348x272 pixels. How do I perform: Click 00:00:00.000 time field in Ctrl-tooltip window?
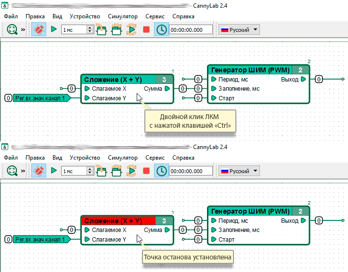pyautogui.click(x=191, y=29)
